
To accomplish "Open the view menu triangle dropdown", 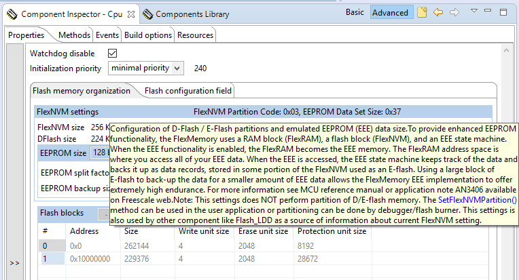I will pyautogui.click(x=474, y=11).
